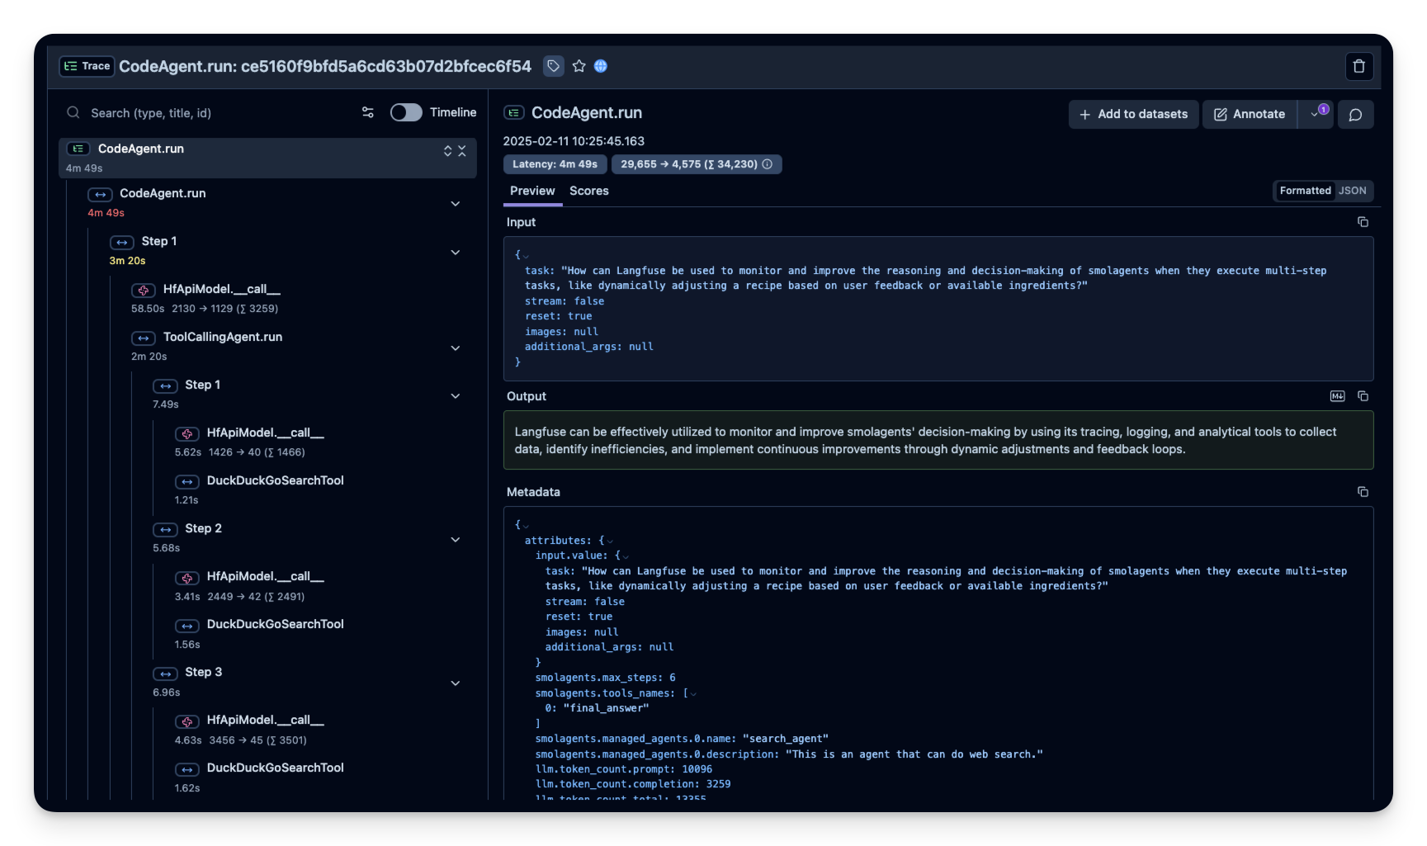This screenshot has height=846, width=1427.
Task: Switch view to JSON format
Action: (1352, 191)
